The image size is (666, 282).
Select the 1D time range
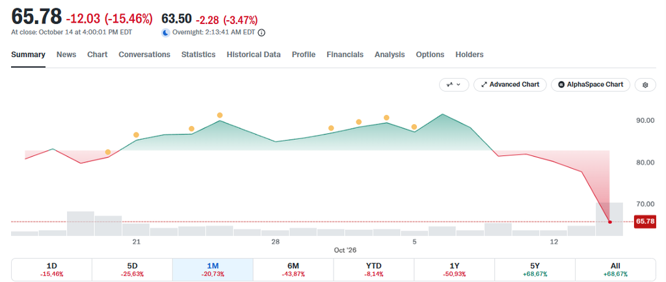(x=51, y=269)
